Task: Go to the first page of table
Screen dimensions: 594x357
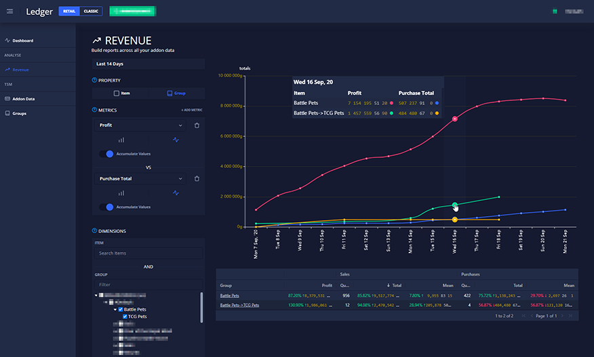Action: pyautogui.click(x=523, y=316)
